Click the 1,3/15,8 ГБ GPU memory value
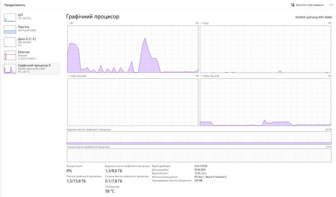336x197 pixels. coord(76,181)
